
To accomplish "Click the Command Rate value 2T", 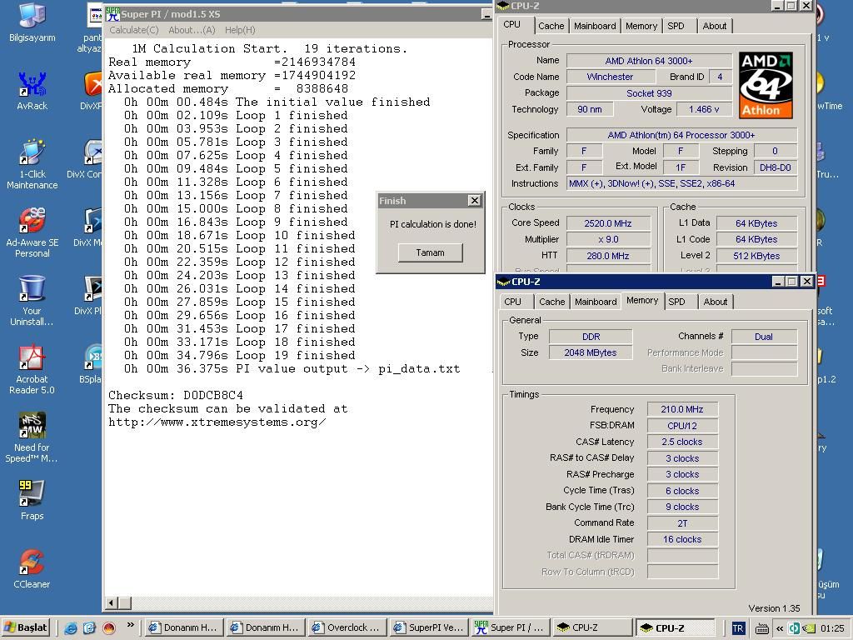I will coord(682,523).
